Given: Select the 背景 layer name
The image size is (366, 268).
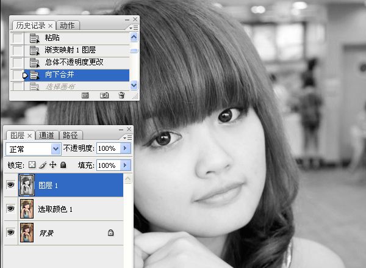Looking at the screenshot, I should [46, 233].
